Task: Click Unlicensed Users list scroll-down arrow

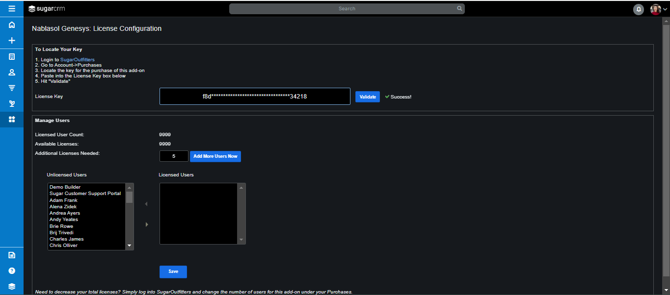Action: tap(130, 246)
